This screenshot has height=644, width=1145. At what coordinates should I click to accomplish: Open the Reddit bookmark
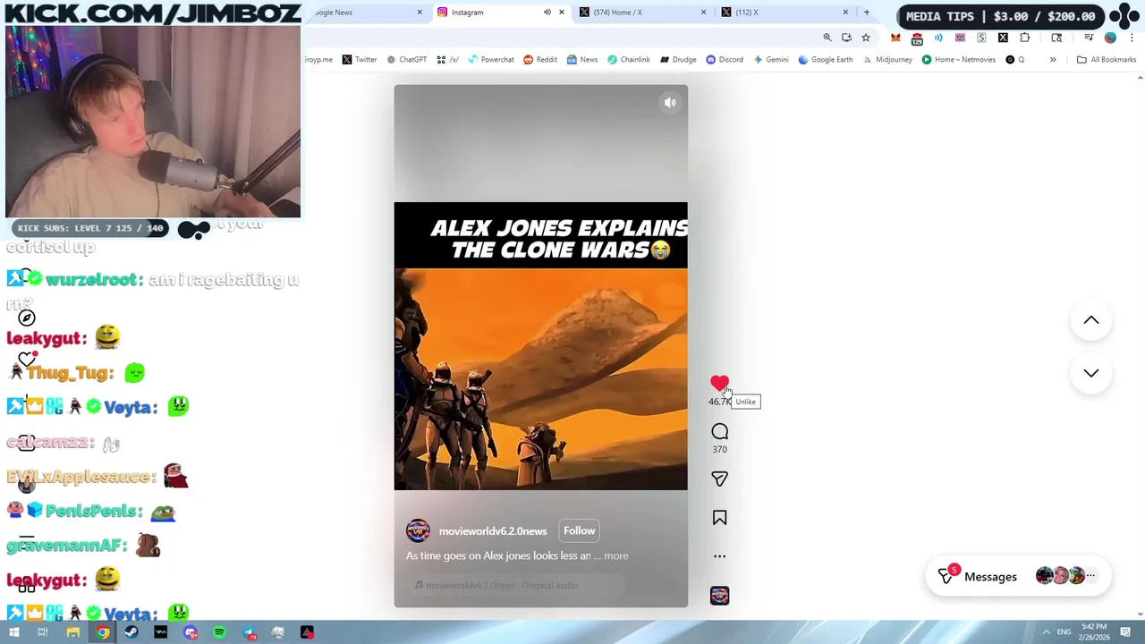(x=540, y=60)
